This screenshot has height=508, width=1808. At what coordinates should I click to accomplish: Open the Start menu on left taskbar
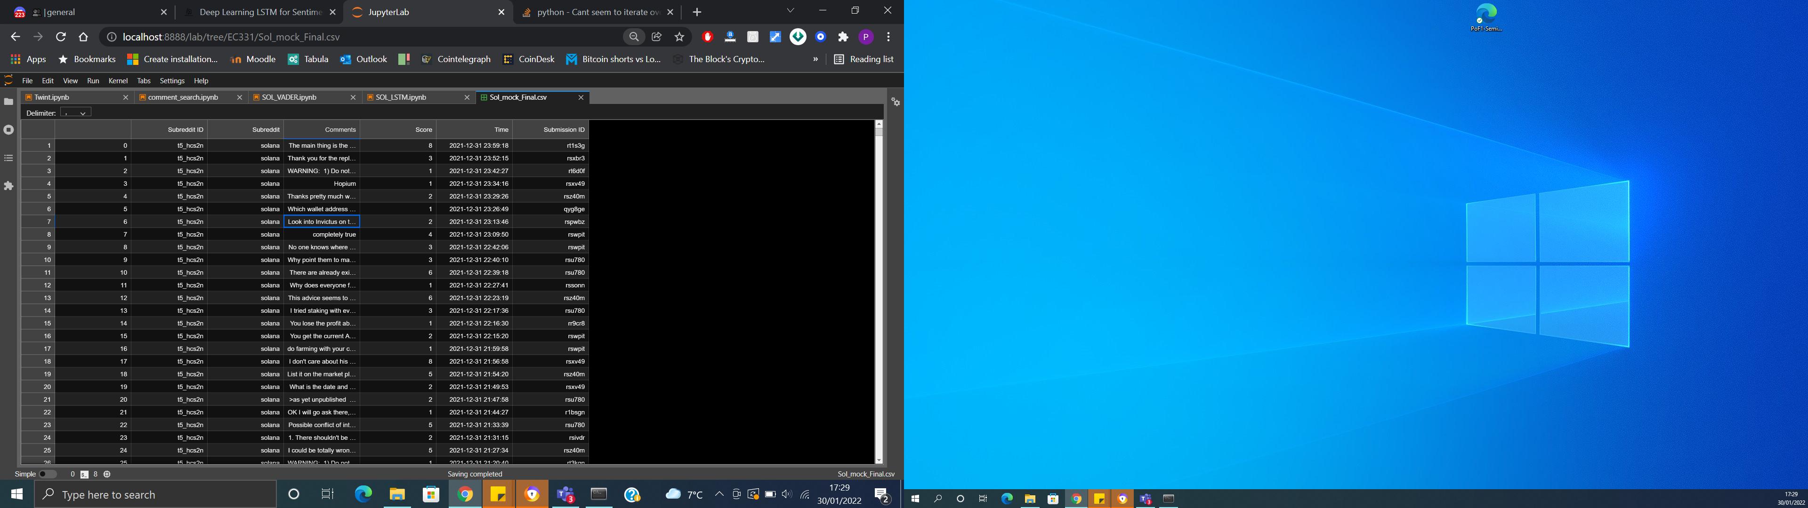coord(17,494)
